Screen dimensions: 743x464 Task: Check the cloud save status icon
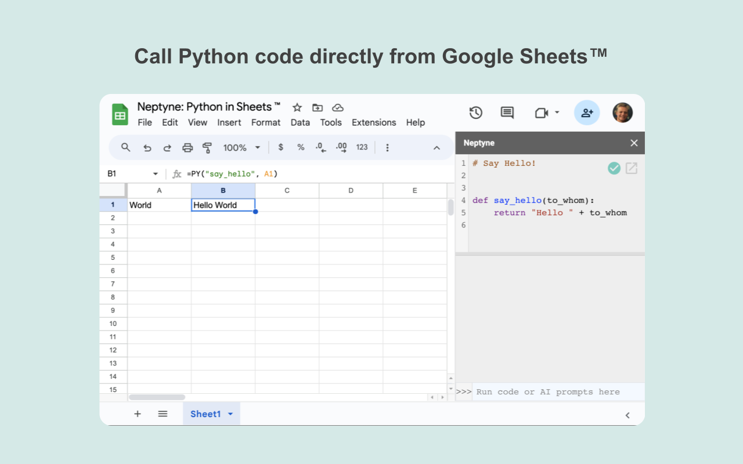click(x=338, y=107)
